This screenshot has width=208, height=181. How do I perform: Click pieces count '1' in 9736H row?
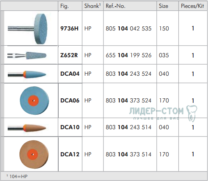pos(193,28)
